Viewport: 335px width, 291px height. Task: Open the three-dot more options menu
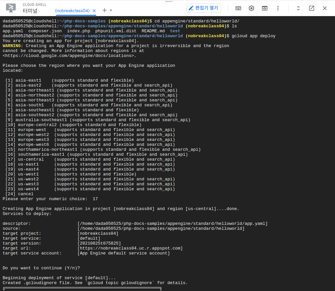(x=278, y=8)
